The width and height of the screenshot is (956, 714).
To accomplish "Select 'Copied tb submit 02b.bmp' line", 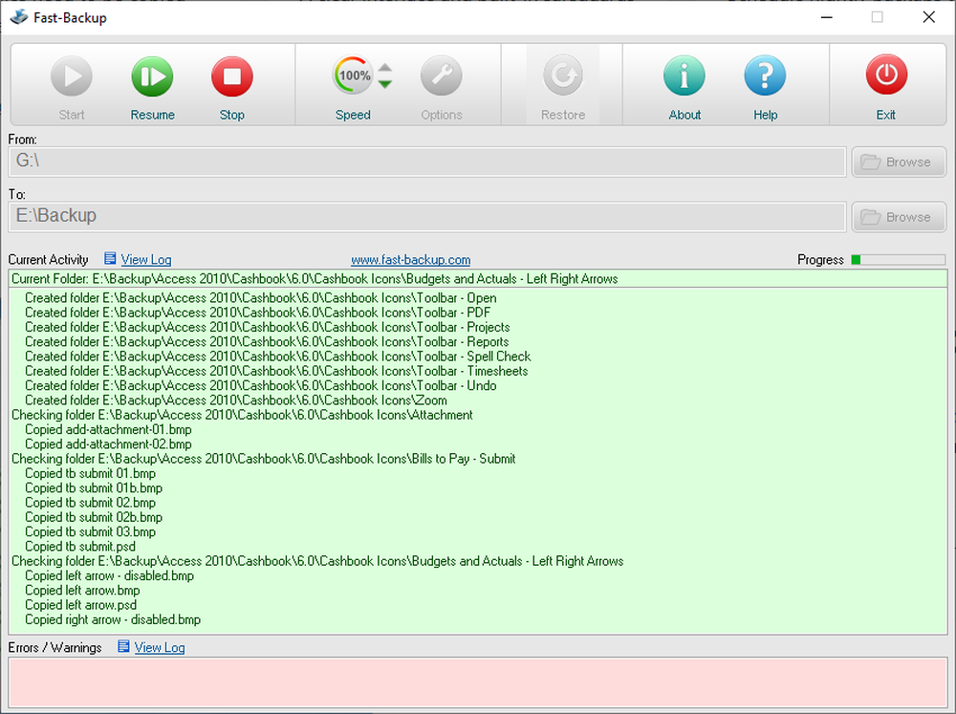I will pos(94,518).
